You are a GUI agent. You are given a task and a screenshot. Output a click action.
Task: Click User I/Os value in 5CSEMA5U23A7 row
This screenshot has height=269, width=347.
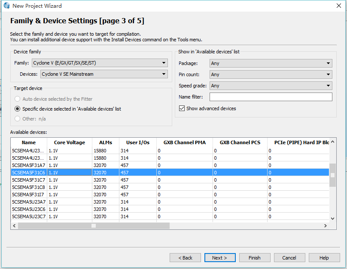point(125,202)
